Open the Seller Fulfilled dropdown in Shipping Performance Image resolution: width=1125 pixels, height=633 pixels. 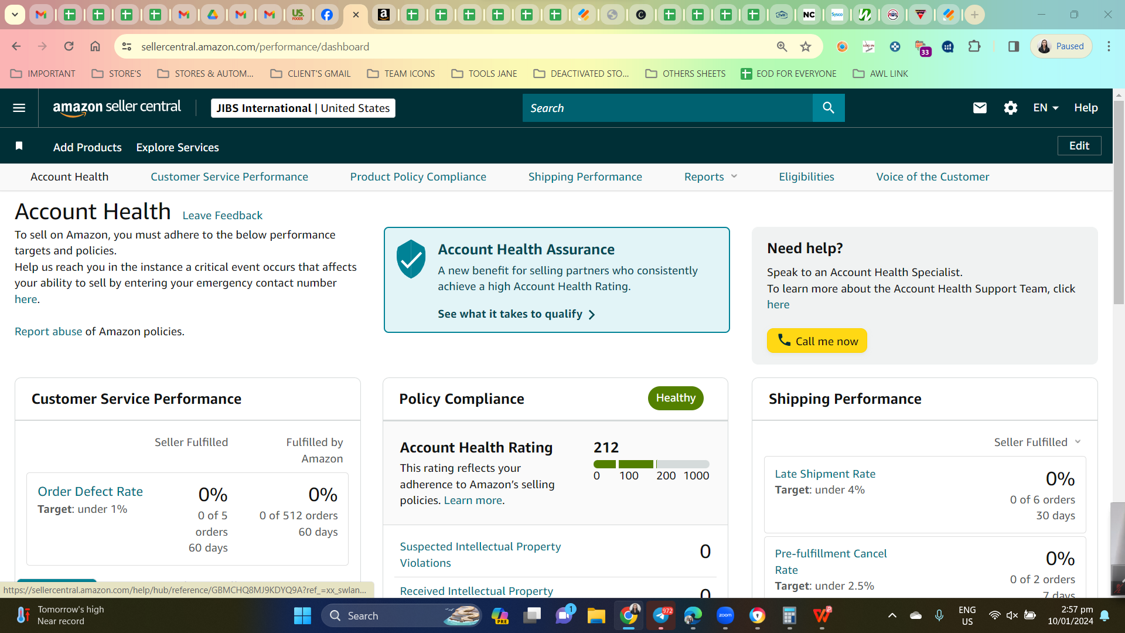point(1037,443)
